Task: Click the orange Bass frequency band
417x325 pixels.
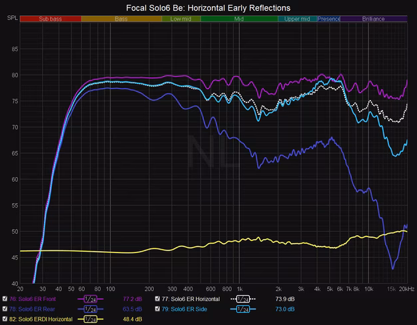Action: click(x=121, y=19)
